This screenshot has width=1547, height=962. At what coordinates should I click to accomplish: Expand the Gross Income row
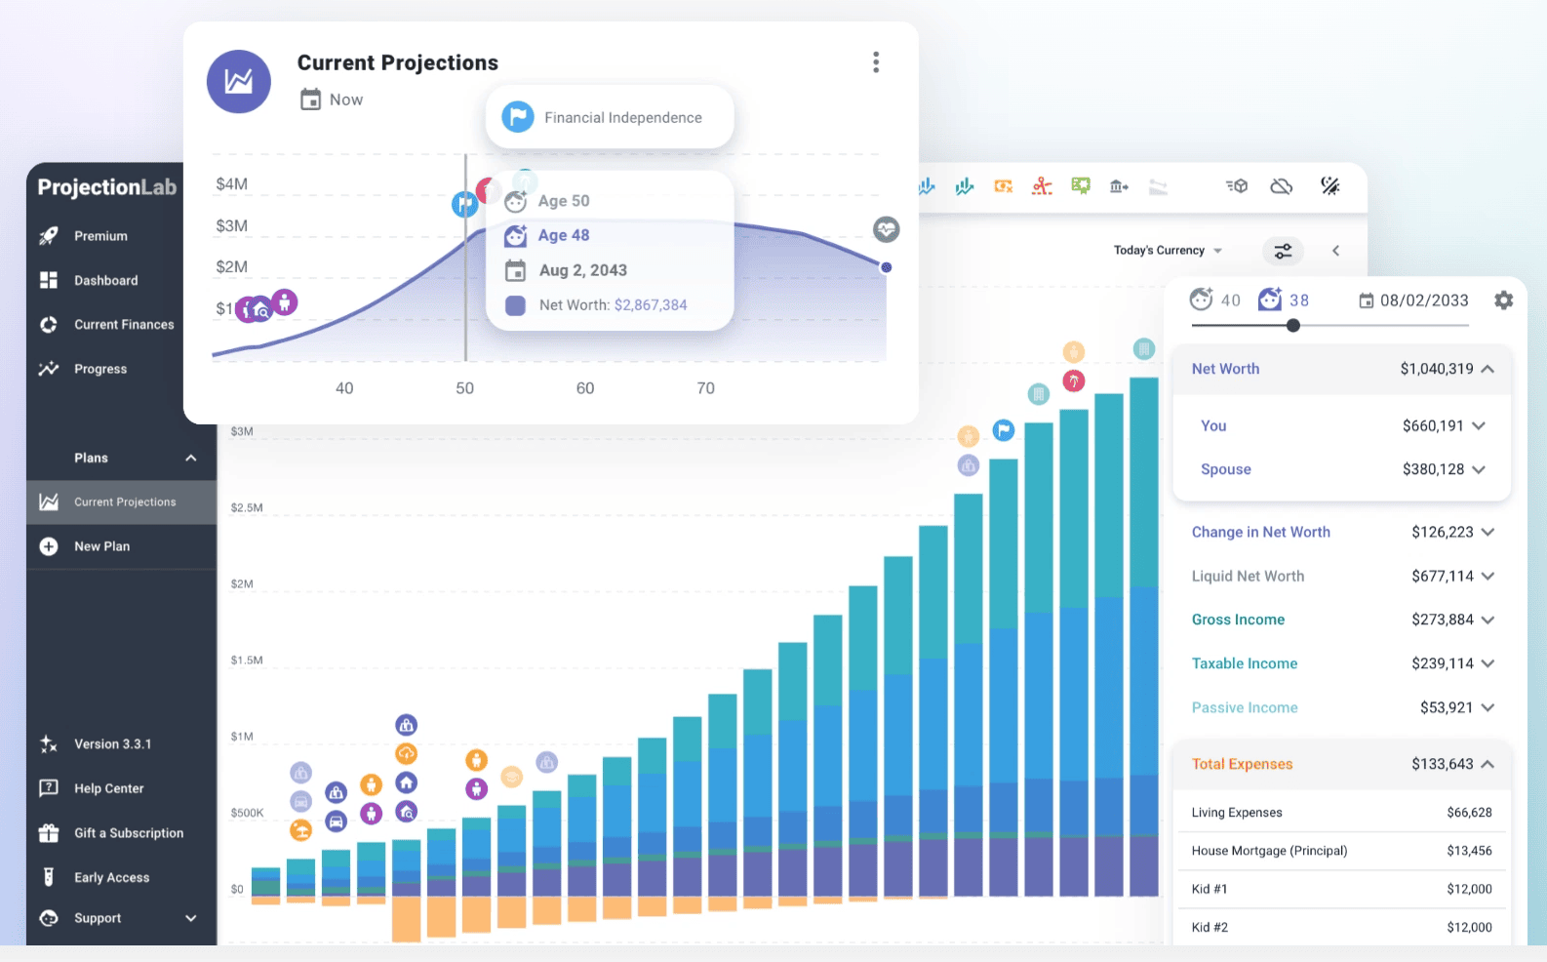1487,620
